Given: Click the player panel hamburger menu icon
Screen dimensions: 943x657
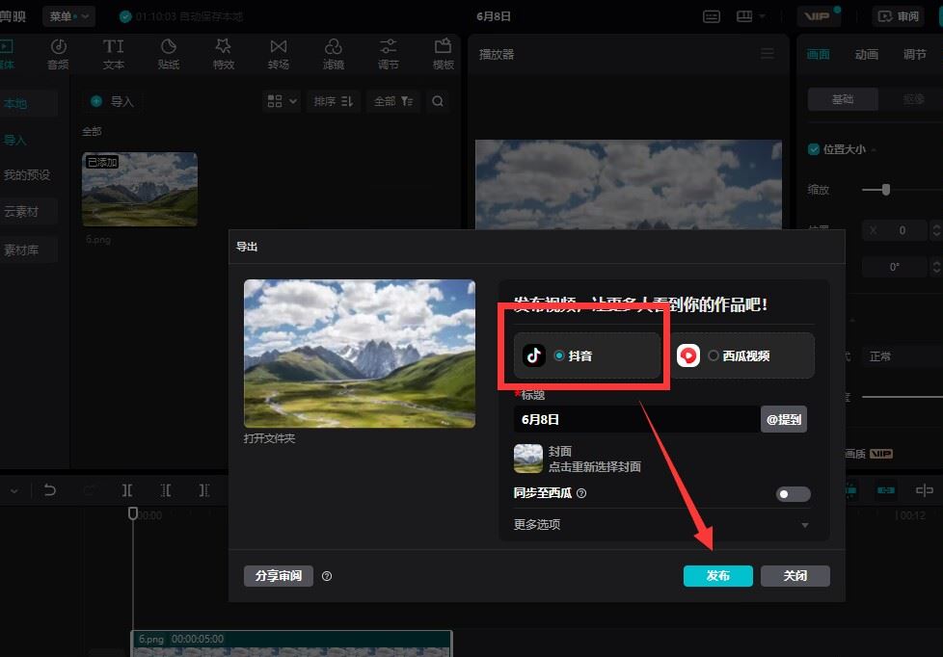Looking at the screenshot, I should (768, 54).
